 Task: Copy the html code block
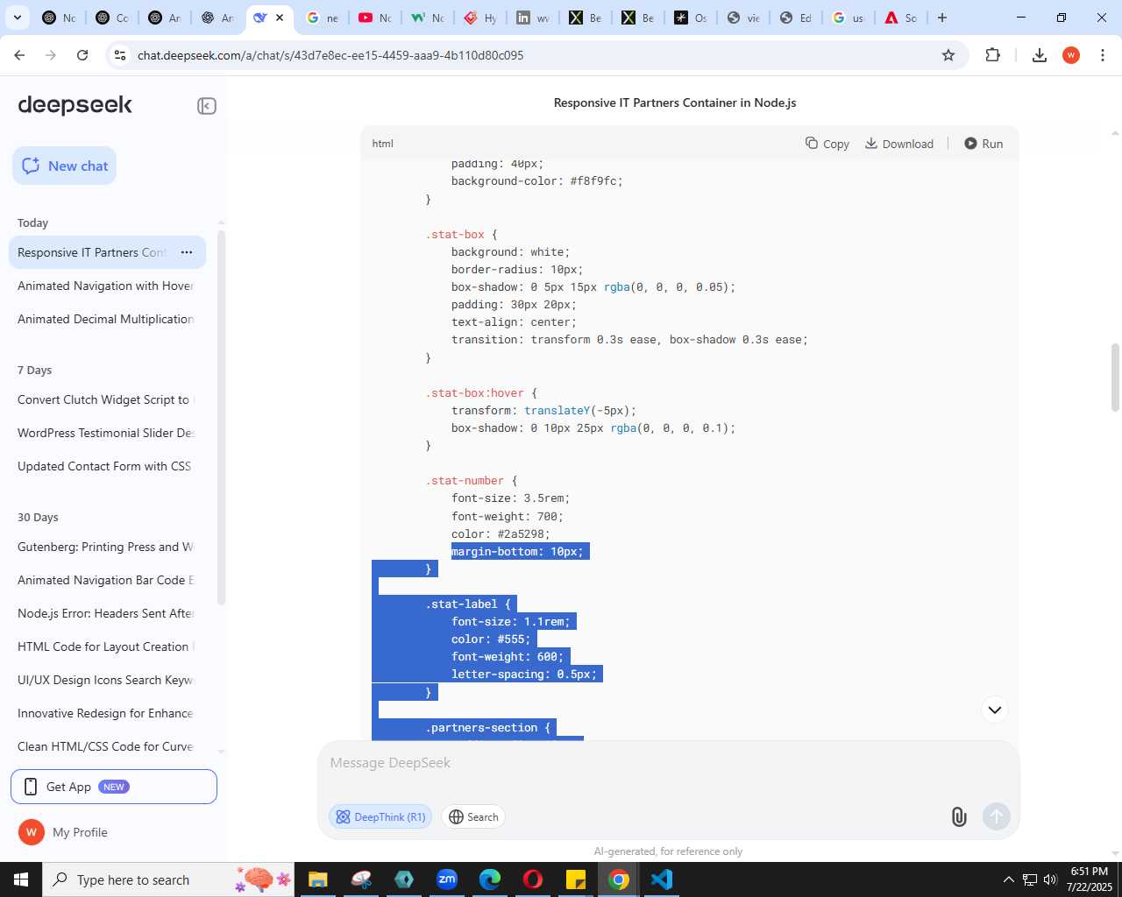(x=827, y=144)
